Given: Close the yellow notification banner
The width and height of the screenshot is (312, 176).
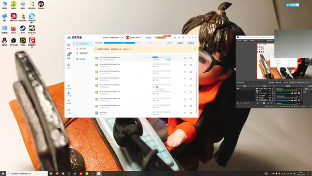Looking at the screenshot, I should (195, 49).
